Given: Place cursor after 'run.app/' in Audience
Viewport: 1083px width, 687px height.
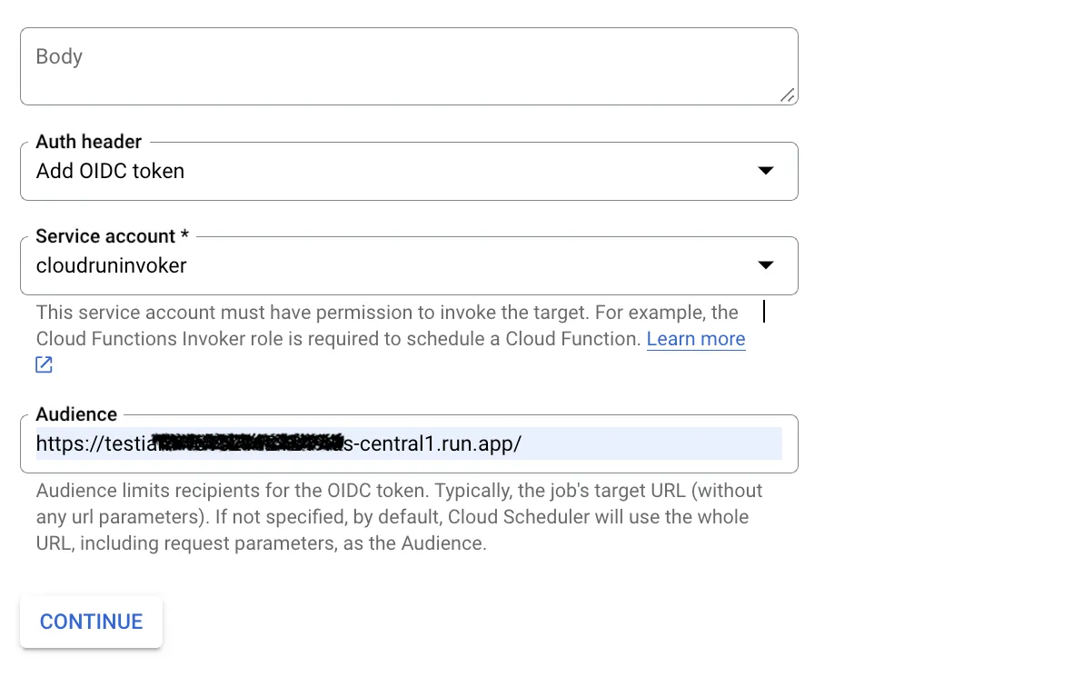Looking at the screenshot, I should pos(523,443).
